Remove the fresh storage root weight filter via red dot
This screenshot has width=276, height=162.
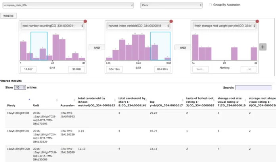[257, 21]
